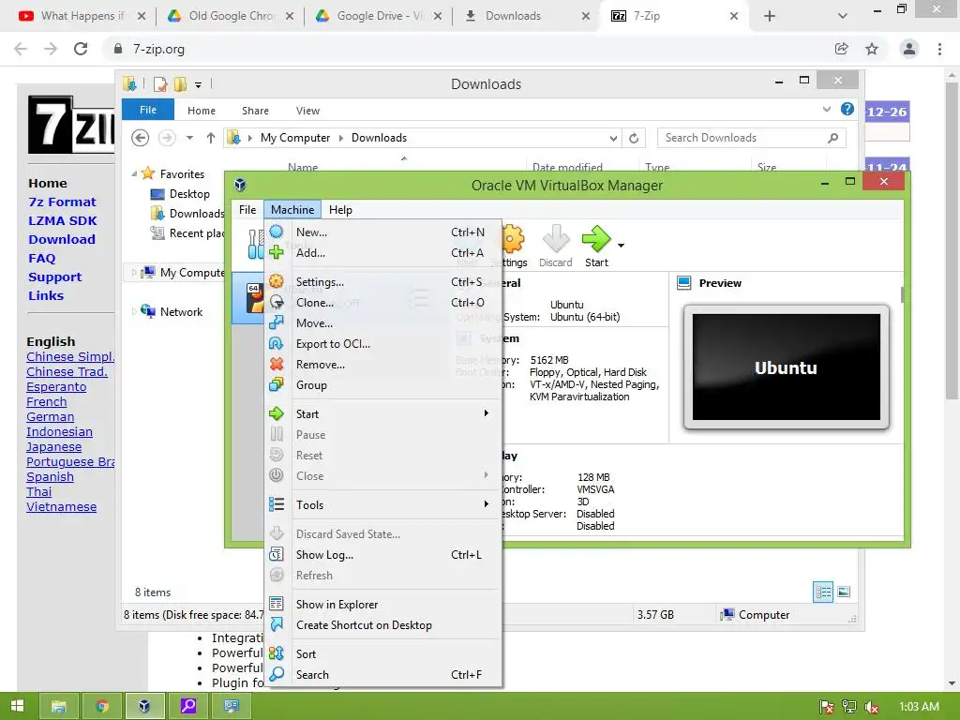Click the Settings gear toolbar button
Image resolution: width=960 pixels, height=720 pixels.
513,247
